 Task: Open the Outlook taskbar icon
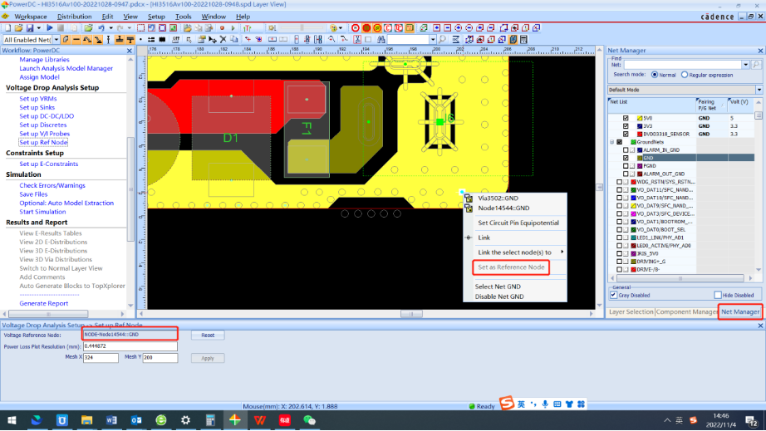pos(136,419)
